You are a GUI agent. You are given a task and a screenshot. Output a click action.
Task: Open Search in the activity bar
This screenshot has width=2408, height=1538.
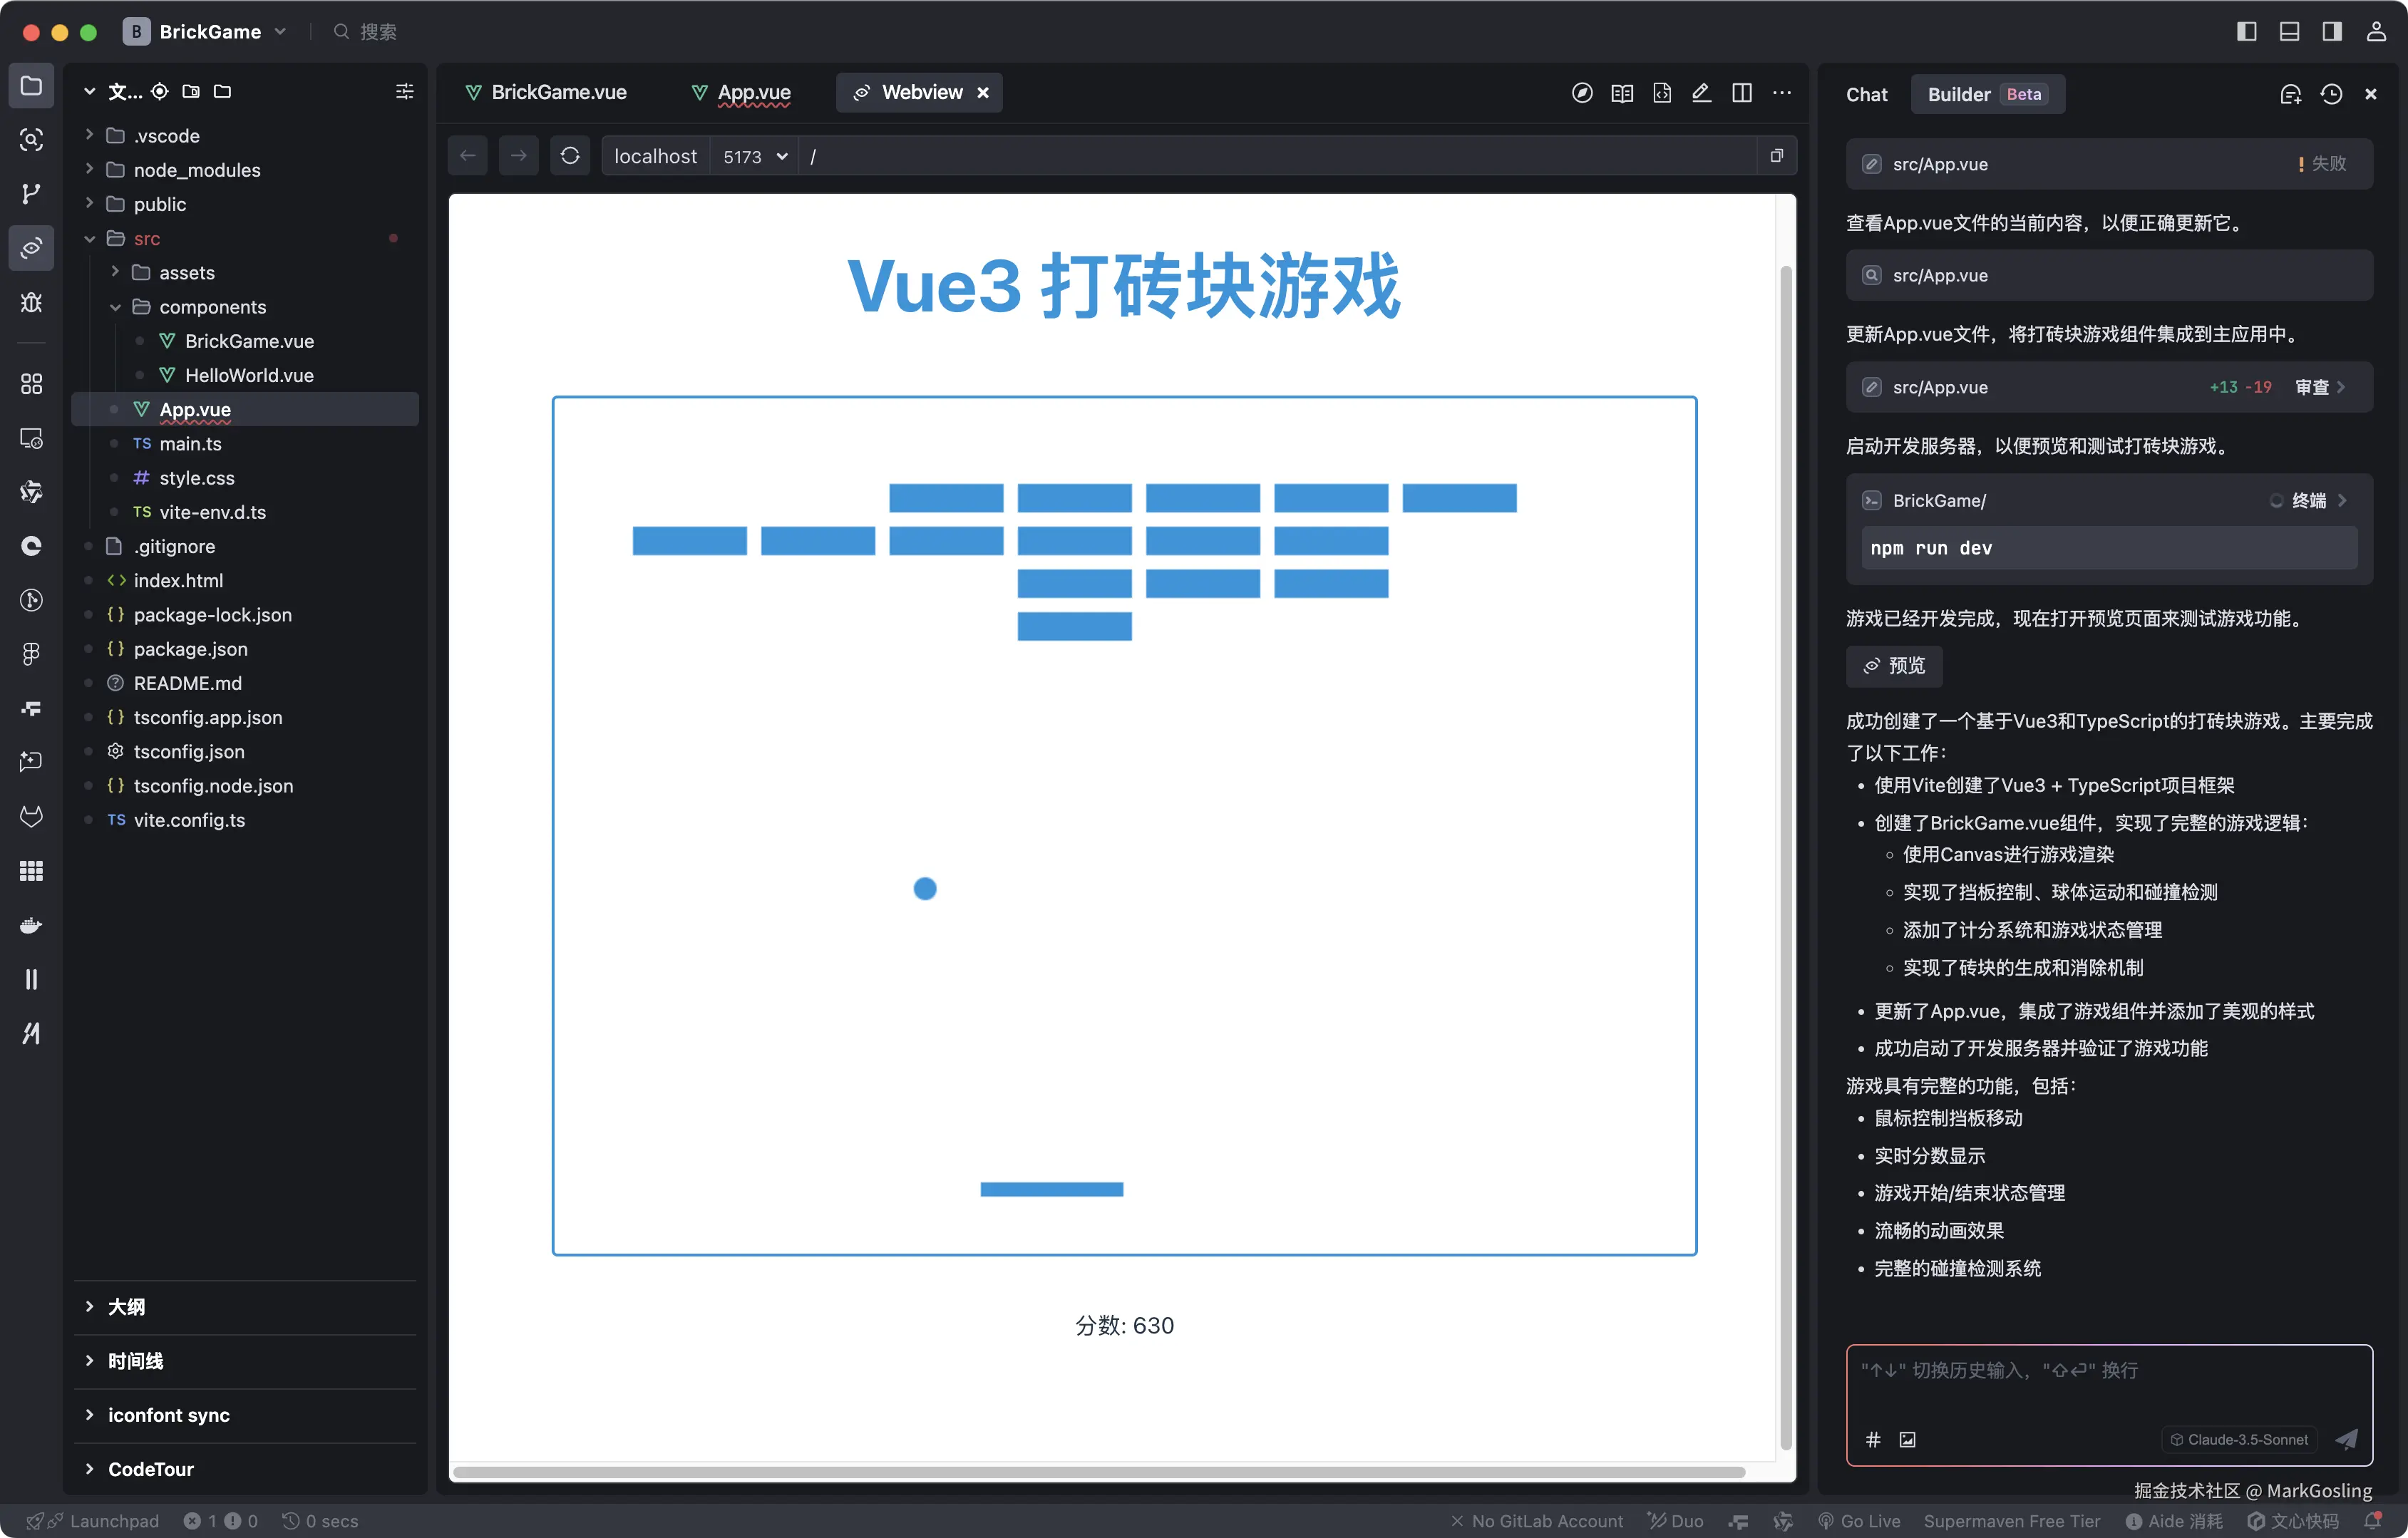pos(31,140)
